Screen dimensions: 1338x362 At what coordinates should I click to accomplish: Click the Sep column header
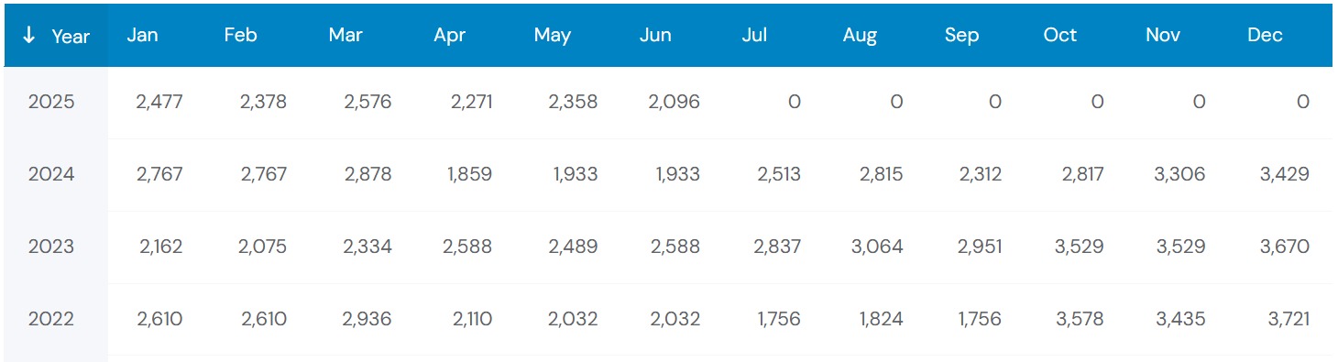[961, 35]
